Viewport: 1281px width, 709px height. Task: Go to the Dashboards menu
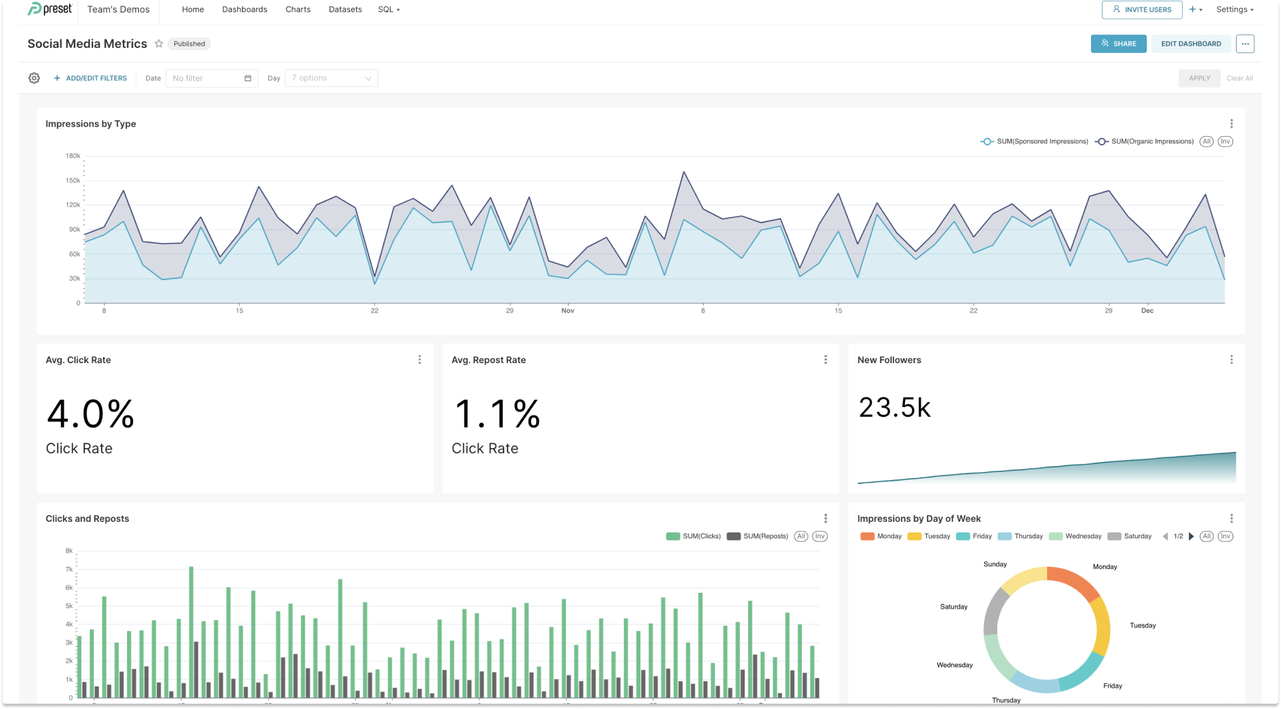click(x=245, y=9)
